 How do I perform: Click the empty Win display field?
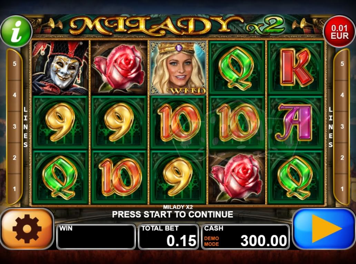tap(96, 236)
